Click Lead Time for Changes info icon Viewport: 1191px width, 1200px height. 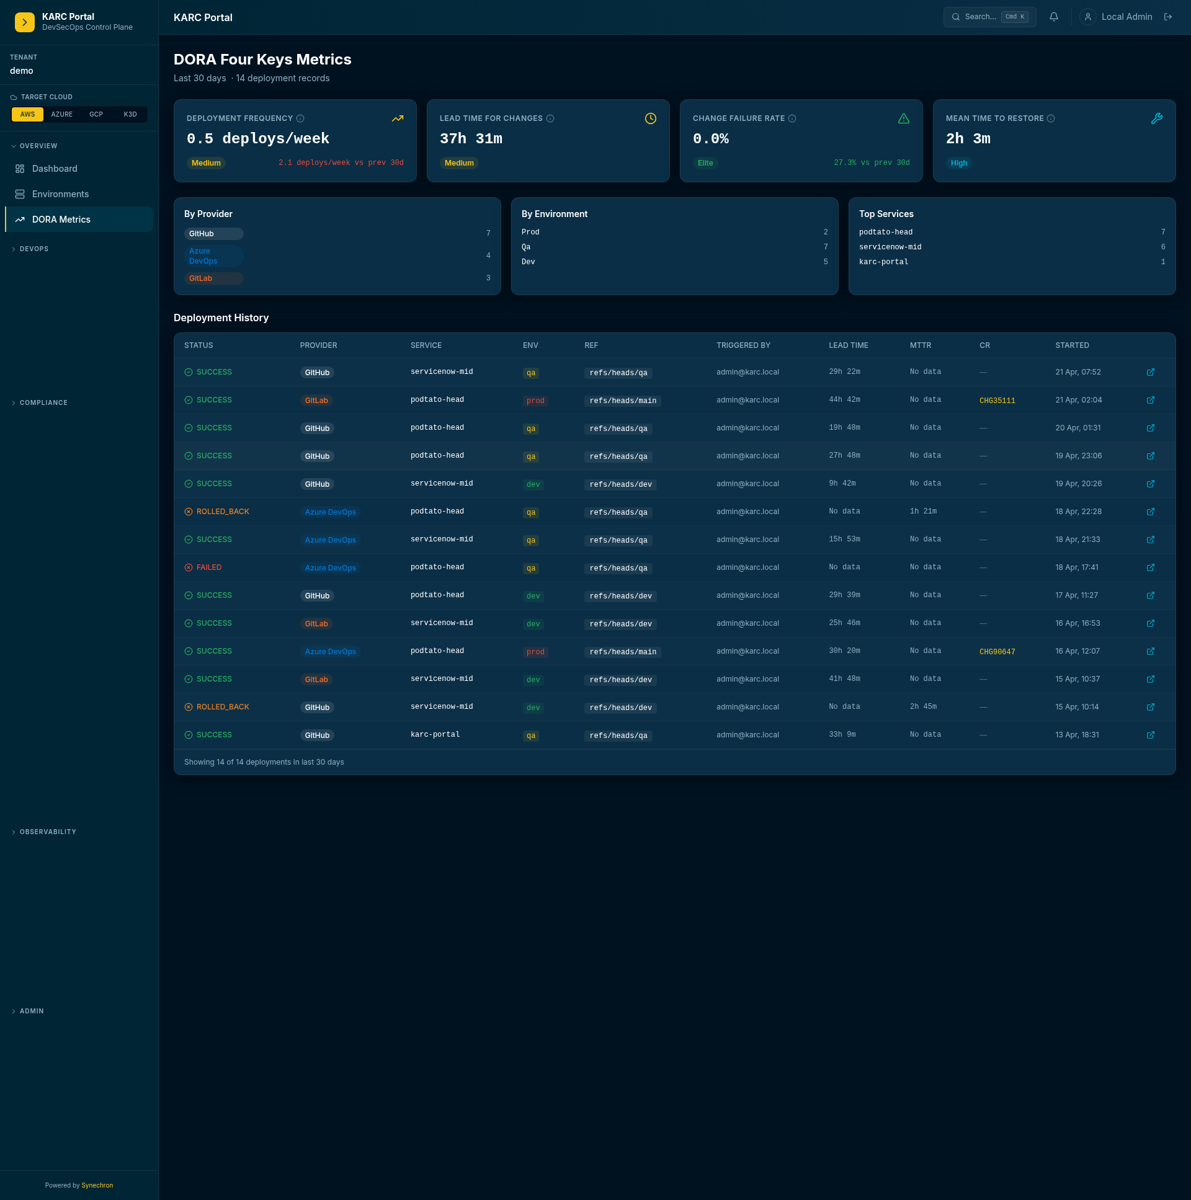pos(550,118)
